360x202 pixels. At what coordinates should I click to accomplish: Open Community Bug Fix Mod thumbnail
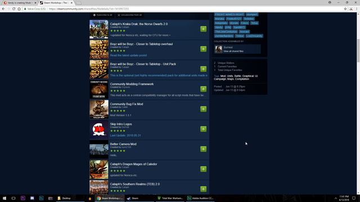(x=99, y=109)
